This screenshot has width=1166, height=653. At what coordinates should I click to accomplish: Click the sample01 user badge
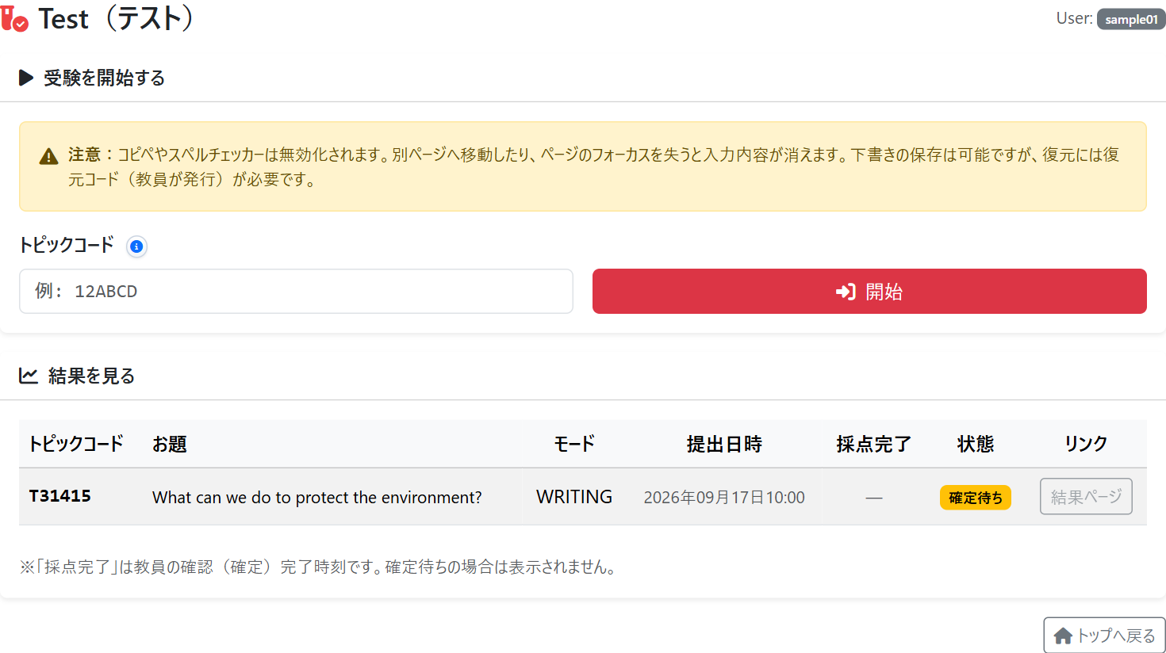coord(1131,19)
